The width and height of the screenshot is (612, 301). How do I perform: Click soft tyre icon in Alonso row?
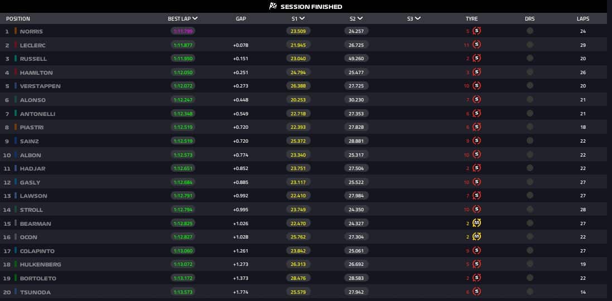click(476, 99)
